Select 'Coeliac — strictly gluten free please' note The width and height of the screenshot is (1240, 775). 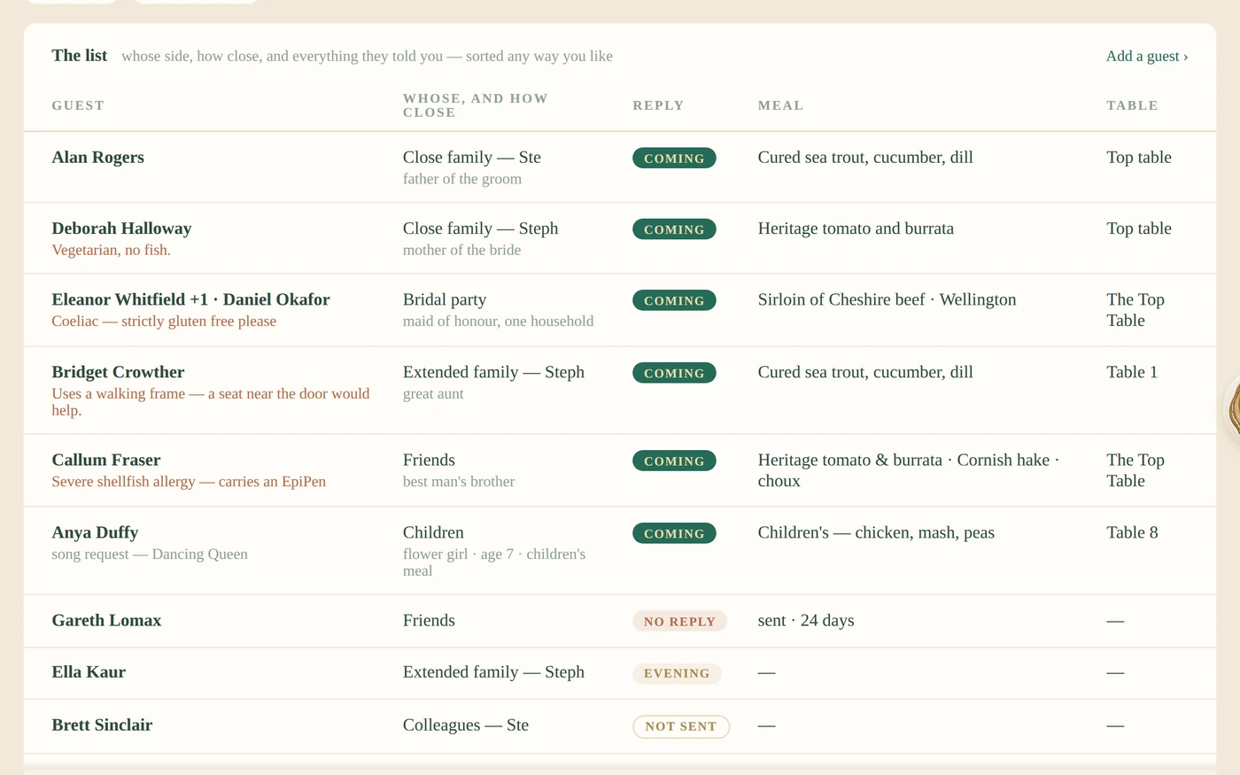[x=164, y=321]
